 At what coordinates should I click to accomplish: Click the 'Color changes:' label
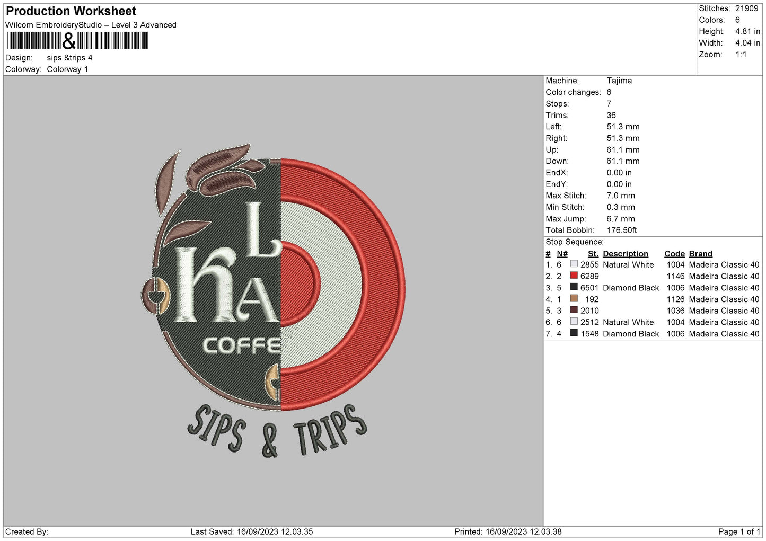click(573, 92)
